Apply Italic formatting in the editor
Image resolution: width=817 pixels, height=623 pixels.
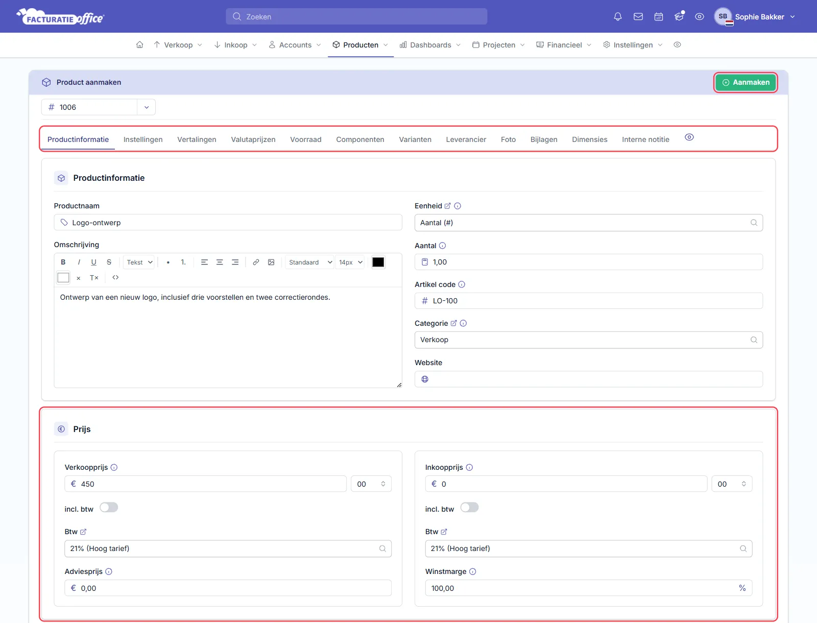click(x=79, y=262)
